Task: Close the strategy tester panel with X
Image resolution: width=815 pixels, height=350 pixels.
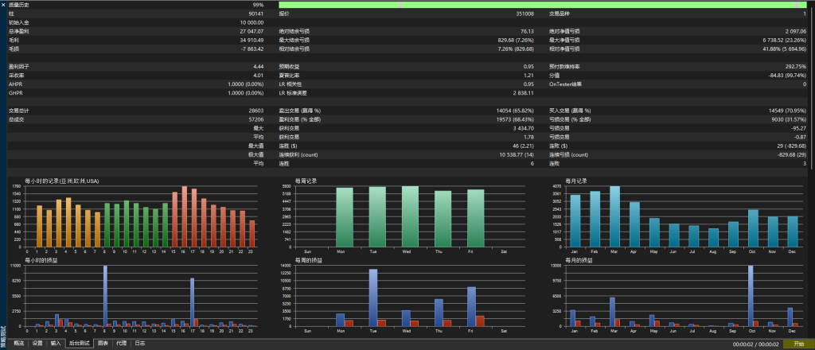Action: [4, 5]
